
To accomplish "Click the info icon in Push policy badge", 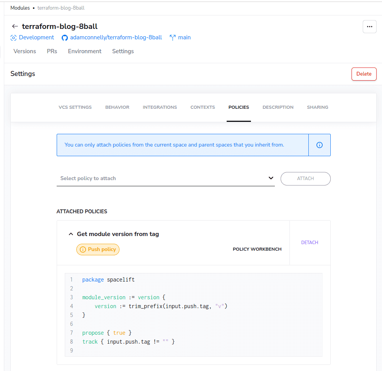I will click(x=83, y=250).
